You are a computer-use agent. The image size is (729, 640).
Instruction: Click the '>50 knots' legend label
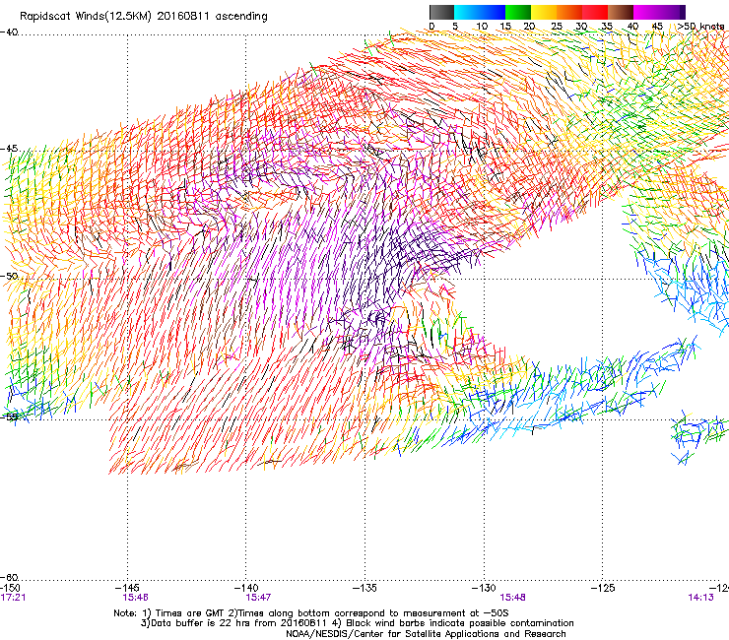click(700, 27)
